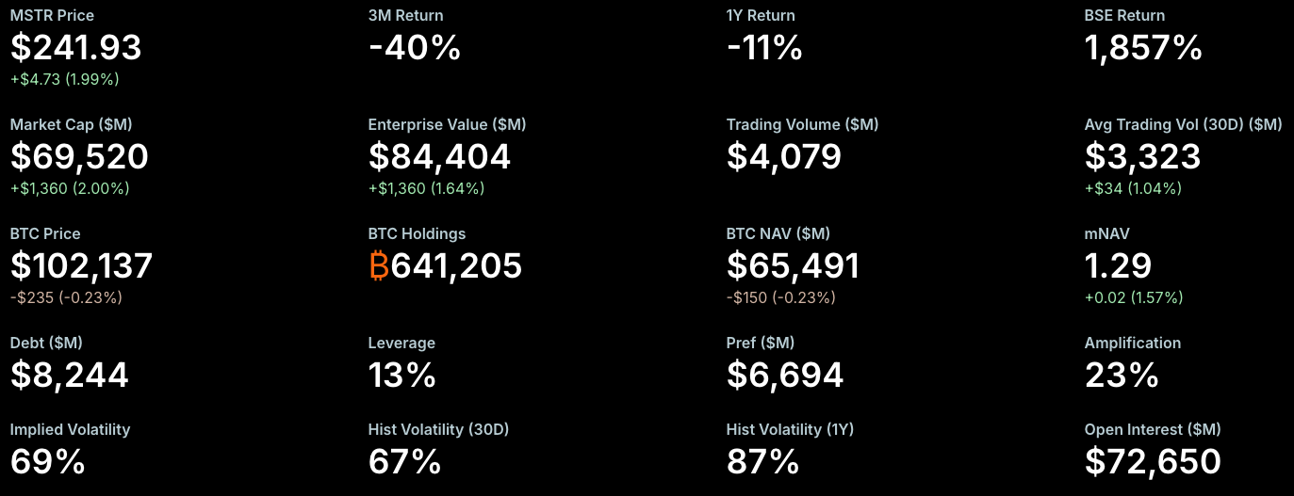Select the Avg Trading Vol value $3,323
The height and width of the screenshot is (496, 1294).
pos(1142,156)
